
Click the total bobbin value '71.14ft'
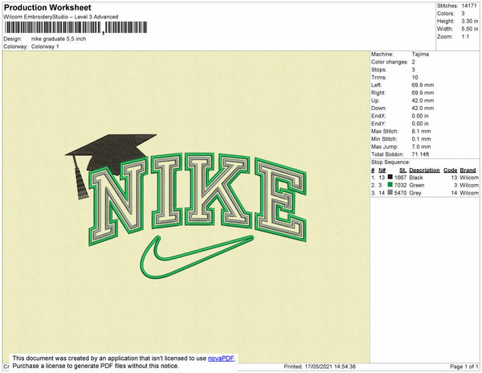420,154
